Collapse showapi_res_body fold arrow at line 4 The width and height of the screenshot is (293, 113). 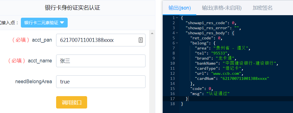point(177,33)
